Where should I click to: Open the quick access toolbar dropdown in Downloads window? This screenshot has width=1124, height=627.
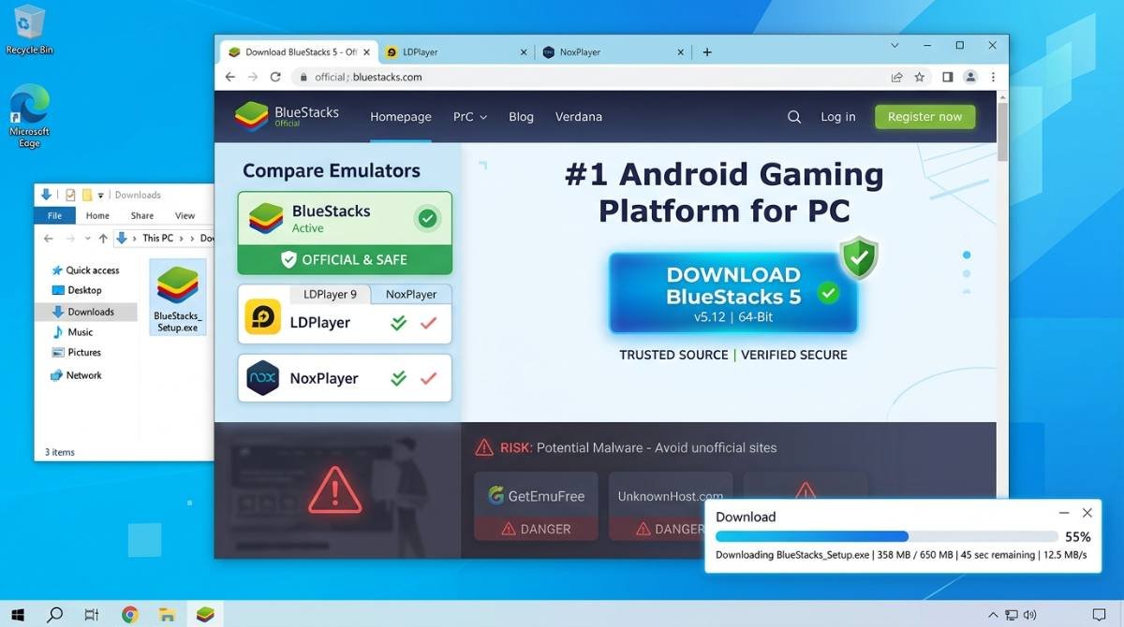coord(101,196)
